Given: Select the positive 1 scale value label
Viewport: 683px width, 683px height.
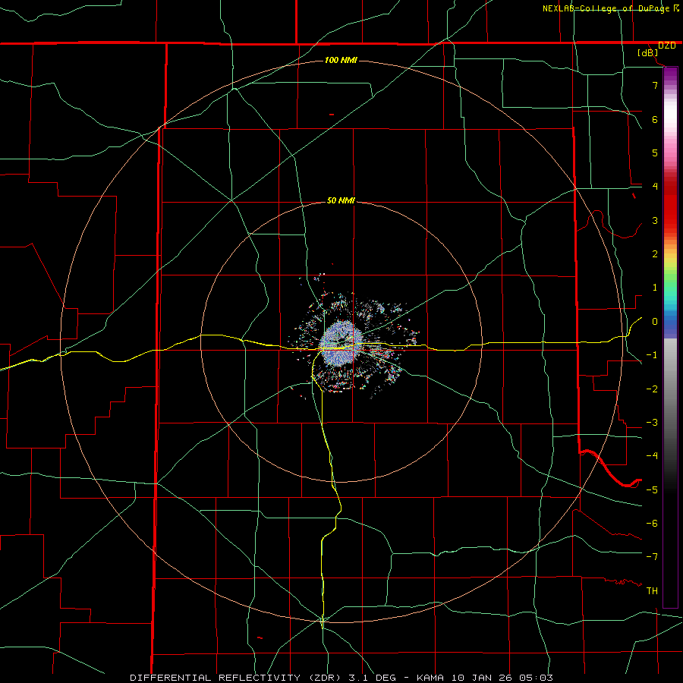Looking at the screenshot, I should click(x=655, y=288).
